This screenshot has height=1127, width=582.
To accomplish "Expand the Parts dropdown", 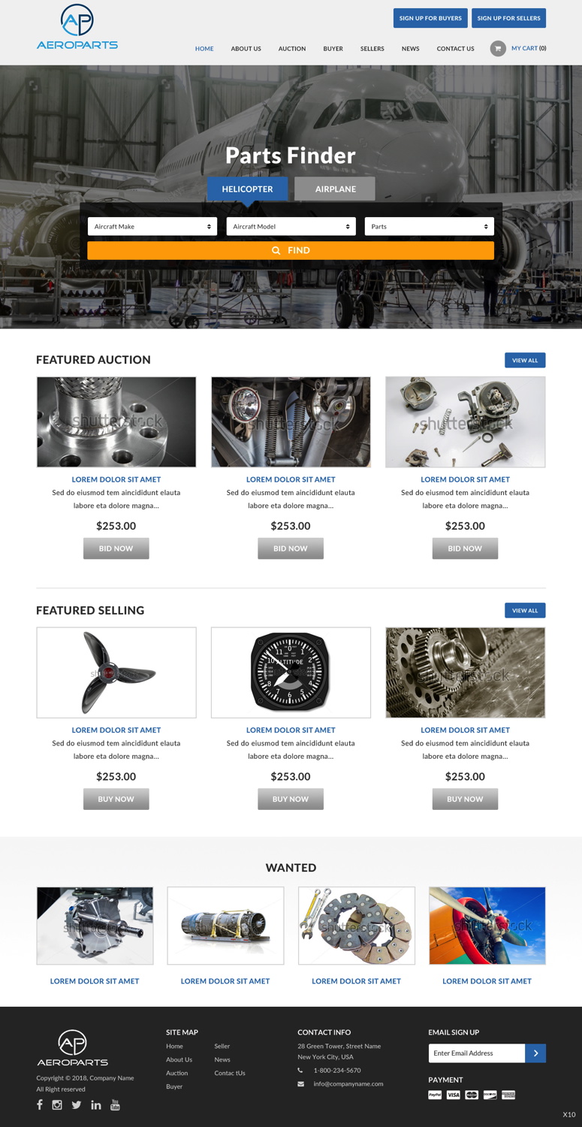I will pyautogui.click(x=430, y=226).
